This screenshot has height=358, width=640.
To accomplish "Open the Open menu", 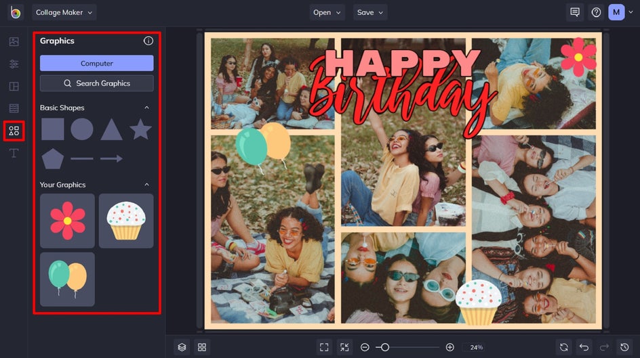I will [327, 13].
